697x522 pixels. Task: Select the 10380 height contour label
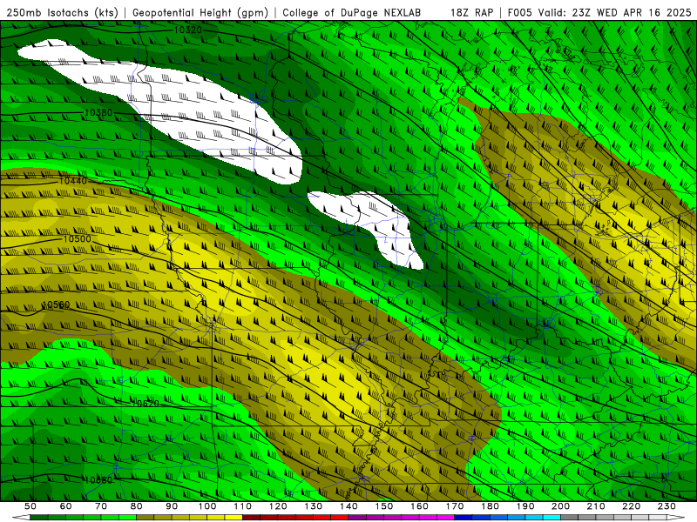(x=98, y=113)
